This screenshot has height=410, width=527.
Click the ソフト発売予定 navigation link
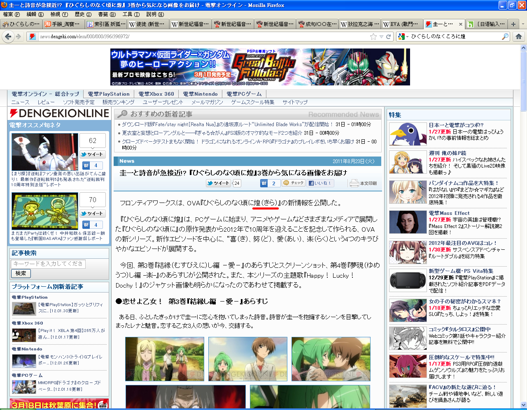click(x=79, y=102)
